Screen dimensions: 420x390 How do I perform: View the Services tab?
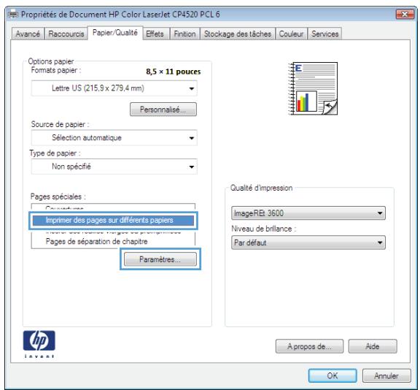[x=325, y=34]
